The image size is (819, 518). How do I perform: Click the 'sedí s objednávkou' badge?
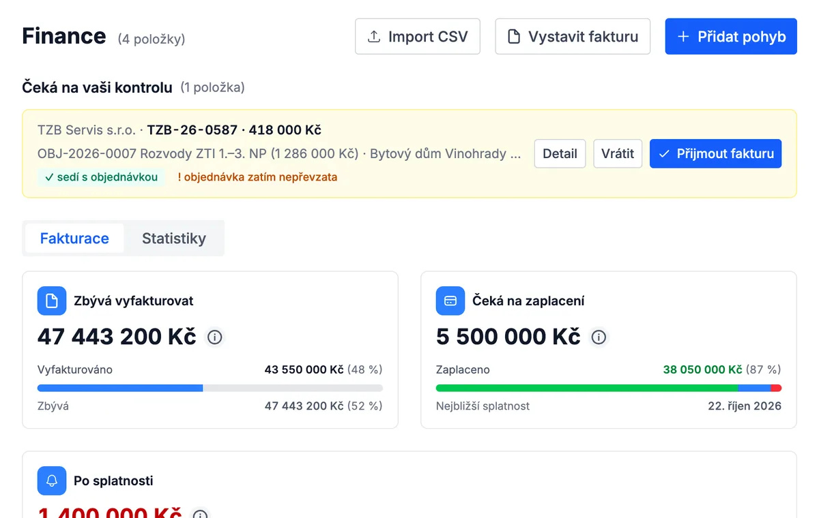(101, 177)
